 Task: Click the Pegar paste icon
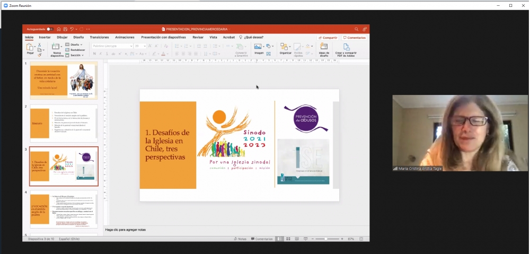click(30, 48)
